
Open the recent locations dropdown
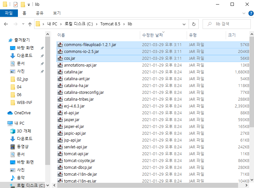[23, 24]
